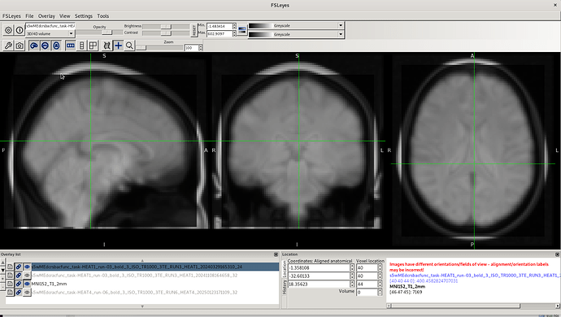Toggle link icon for selected HEAT1 overlay
Image resolution: width=561 pixels, height=317 pixels.
[x=19, y=267]
